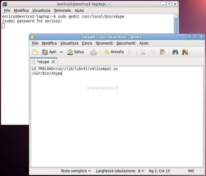The width and height of the screenshot is (206, 176).
Task: Open terminal Aiuto menu
Action: click(79, 10)
